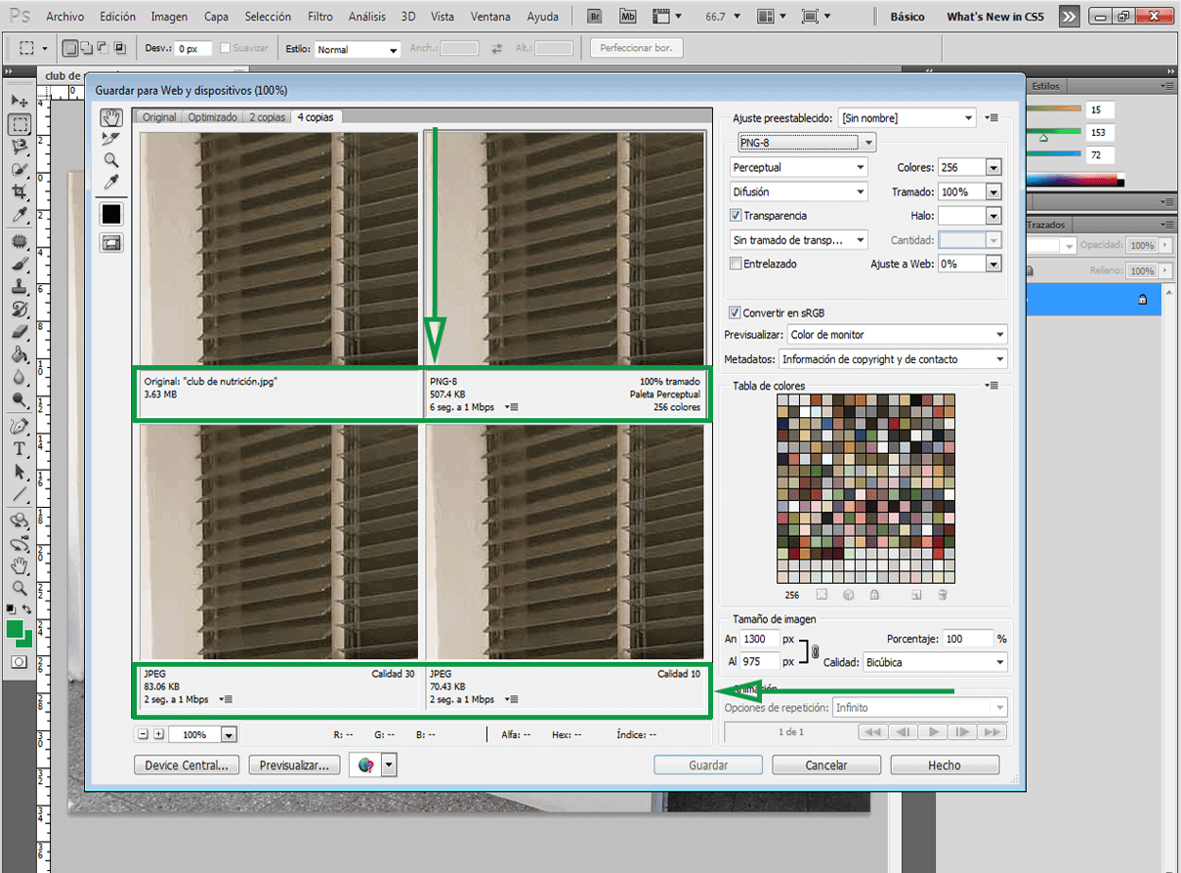Select the Zoom tool in the dialog
The width and height of the screenshot is (1181, 873).
[x=111, y=160]
